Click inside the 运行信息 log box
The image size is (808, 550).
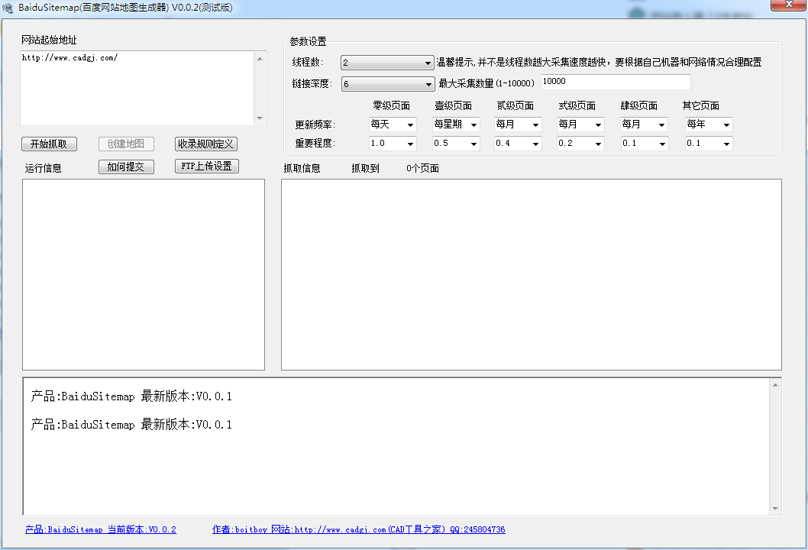click(x=144, y=274)
